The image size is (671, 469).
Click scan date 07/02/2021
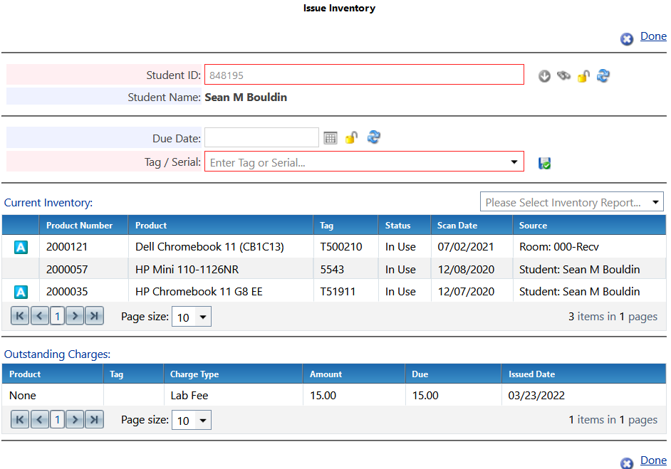click(466, 247)
